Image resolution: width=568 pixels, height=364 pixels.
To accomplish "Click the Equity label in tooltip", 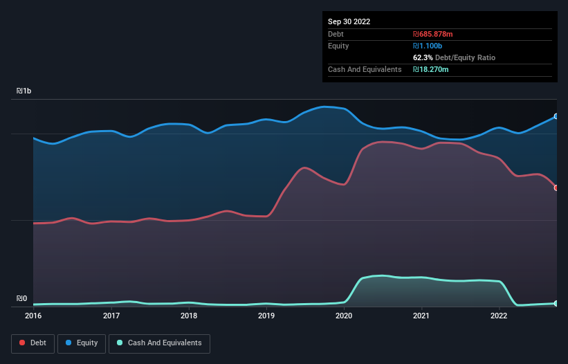I will pyautogui.click(x=338, y=46).
